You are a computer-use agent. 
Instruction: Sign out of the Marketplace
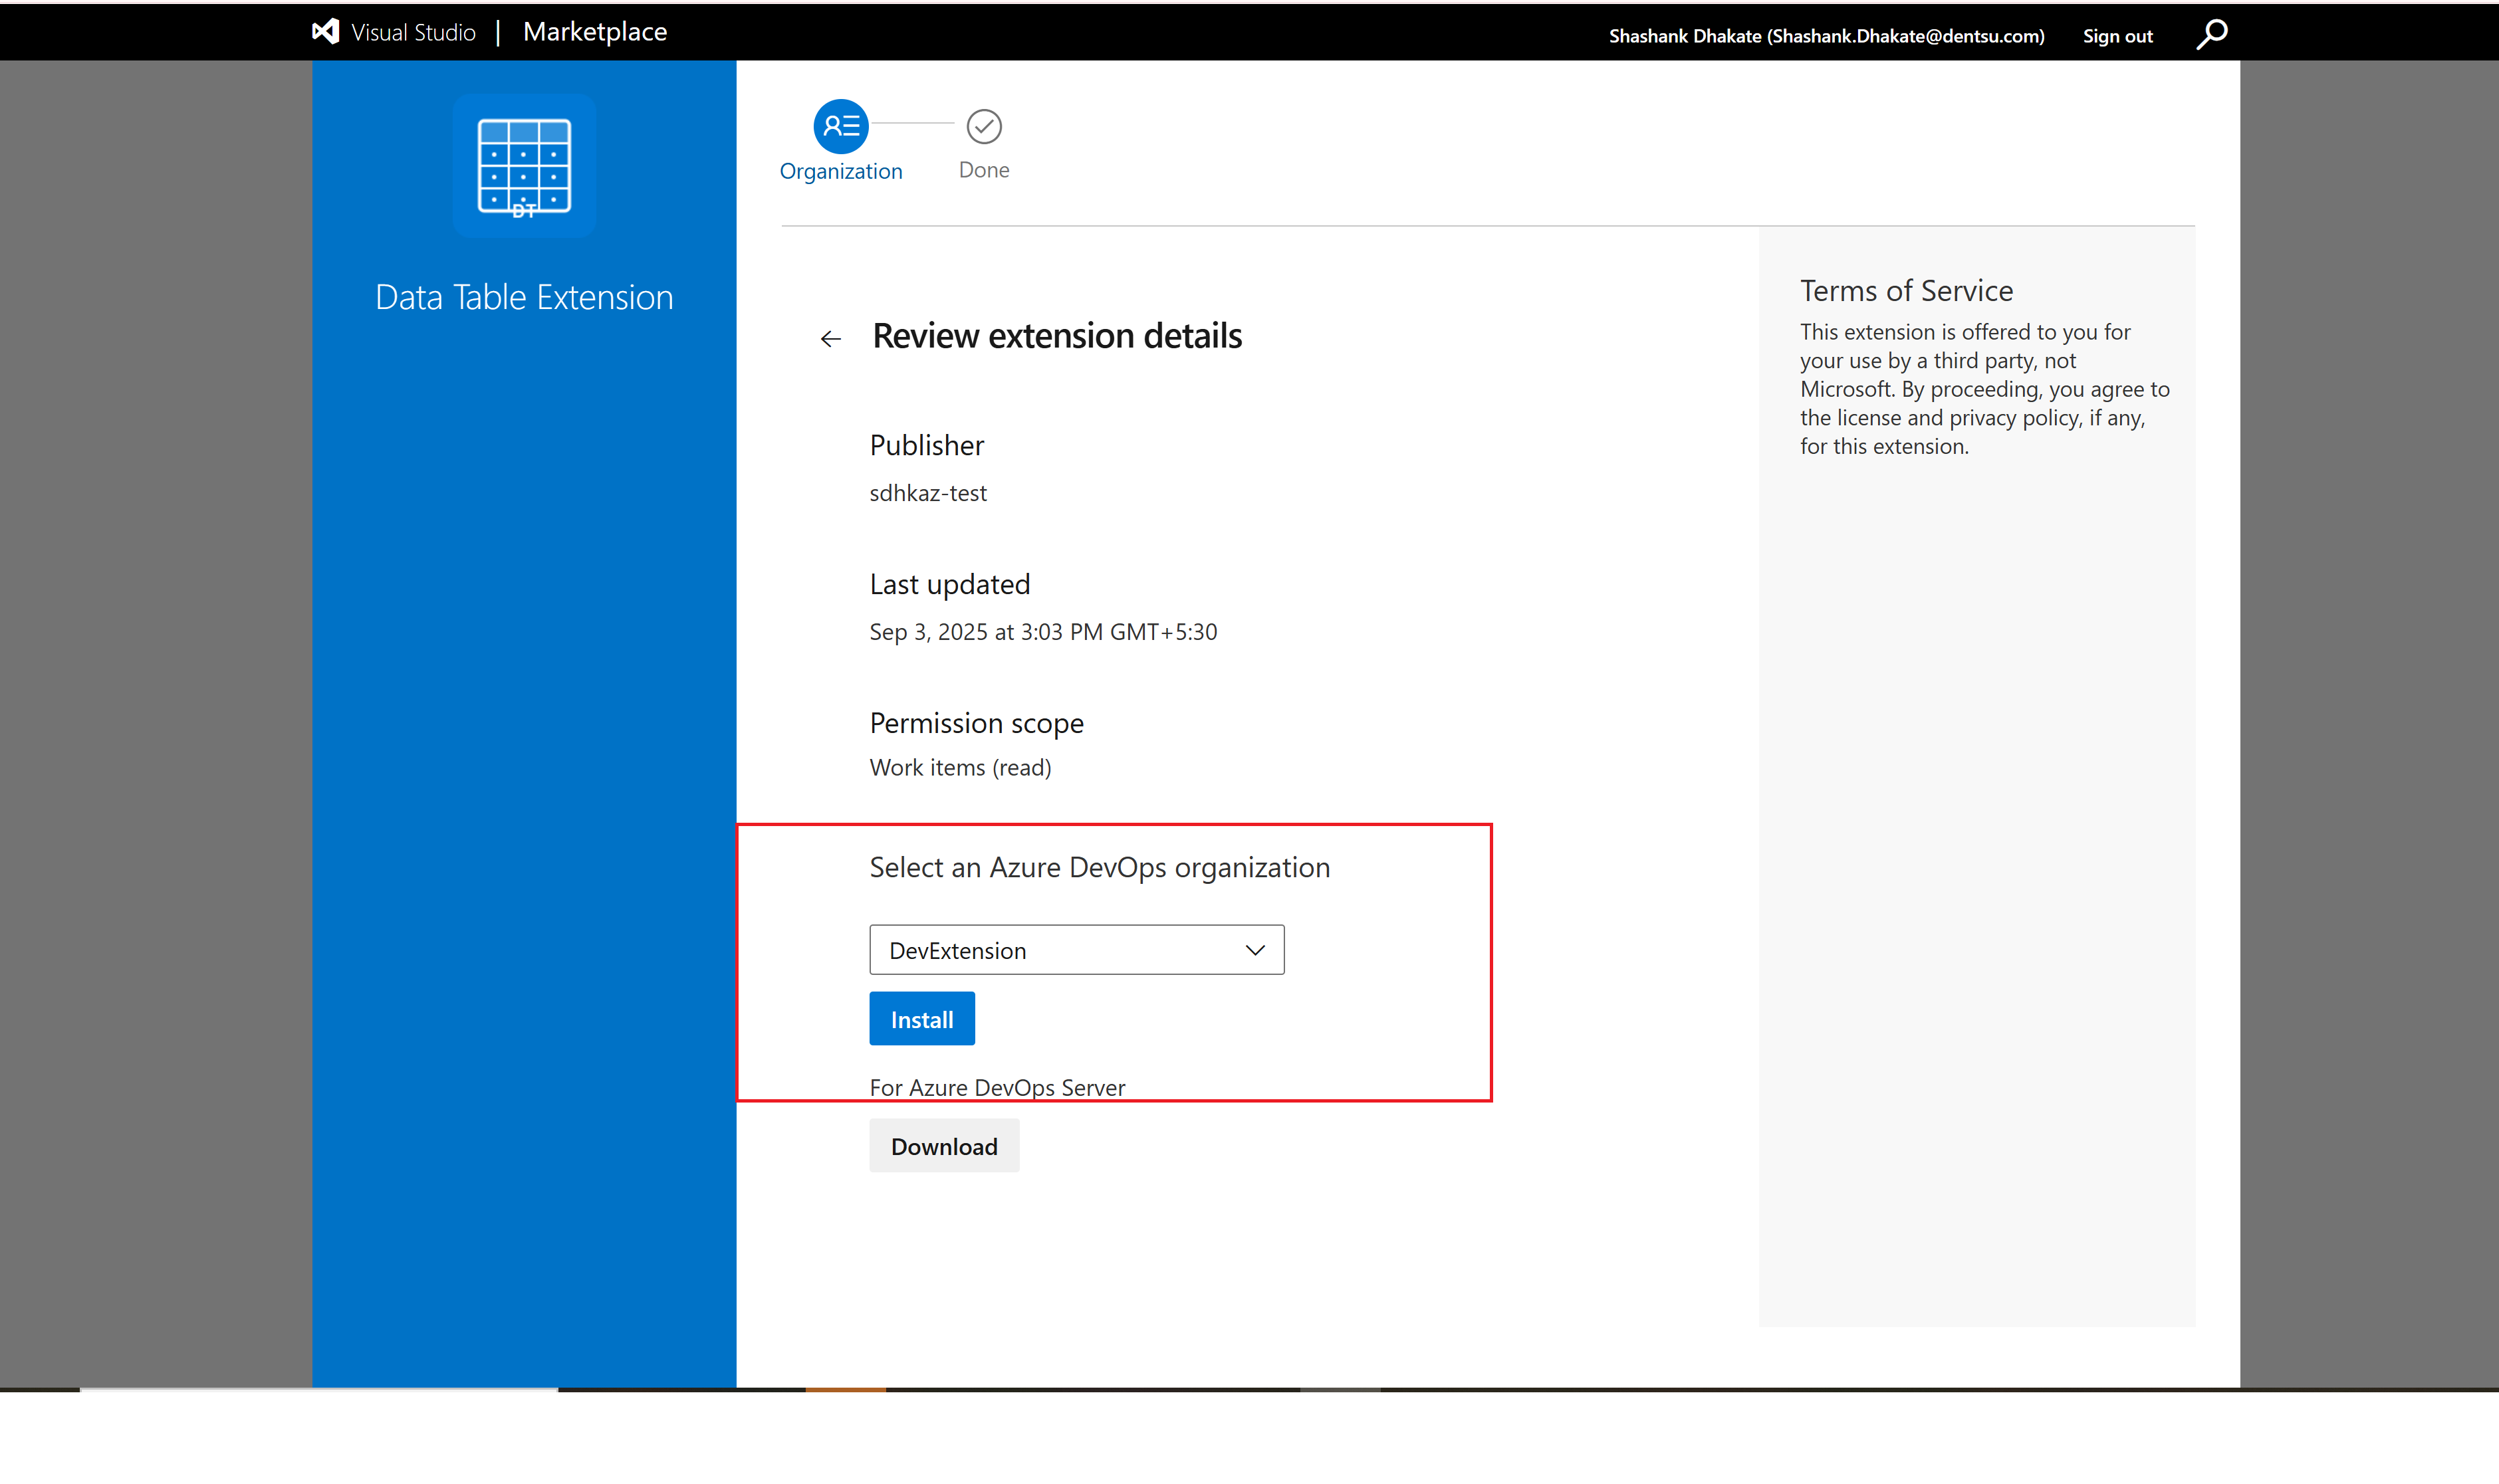pyautogui.click(x=2117, y=35)
